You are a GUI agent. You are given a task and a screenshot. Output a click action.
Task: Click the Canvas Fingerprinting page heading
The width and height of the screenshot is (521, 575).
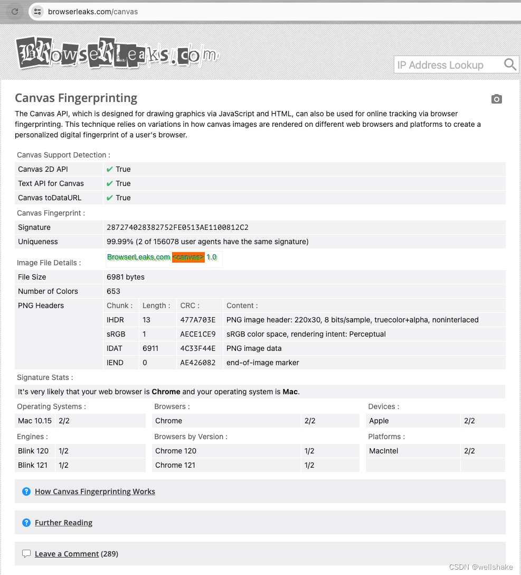click(76, 98)
